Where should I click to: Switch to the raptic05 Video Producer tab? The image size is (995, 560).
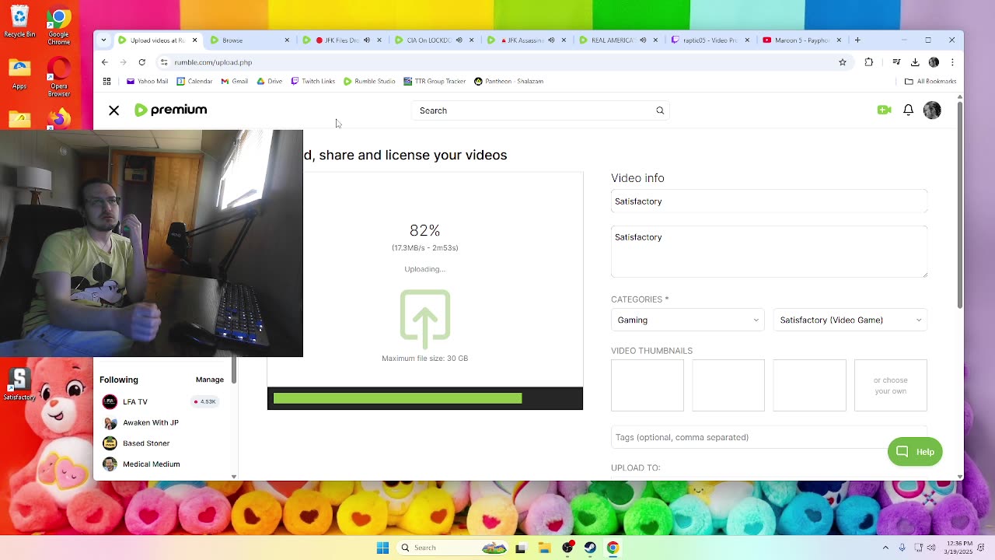point(710,40)
